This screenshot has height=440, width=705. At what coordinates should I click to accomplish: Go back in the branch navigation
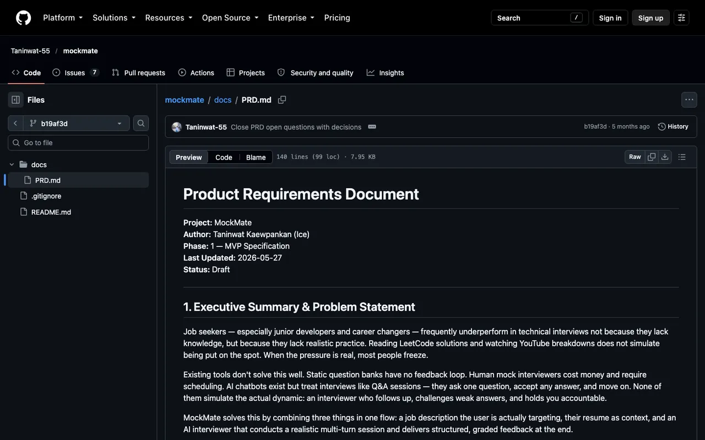15,123
